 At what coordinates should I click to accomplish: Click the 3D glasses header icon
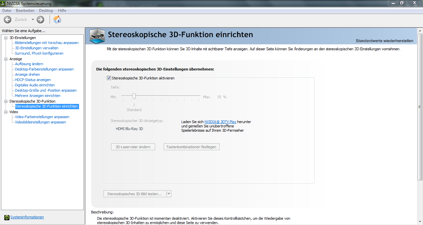pos(98,36)
